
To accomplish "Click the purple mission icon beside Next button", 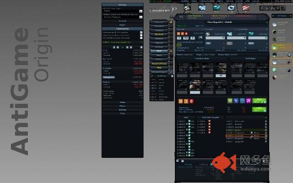I will (248, 101).
